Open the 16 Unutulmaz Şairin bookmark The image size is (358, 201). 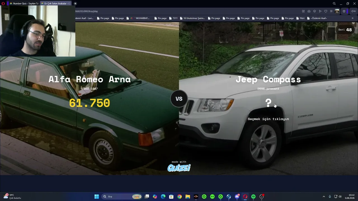click(x=192, y=18)
